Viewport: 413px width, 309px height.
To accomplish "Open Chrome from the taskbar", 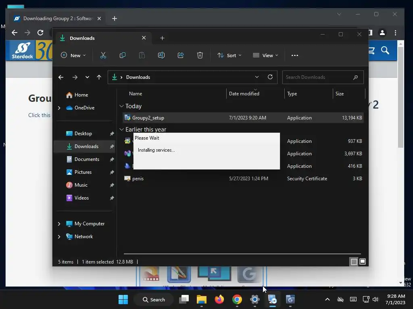I will coord(237,299).
